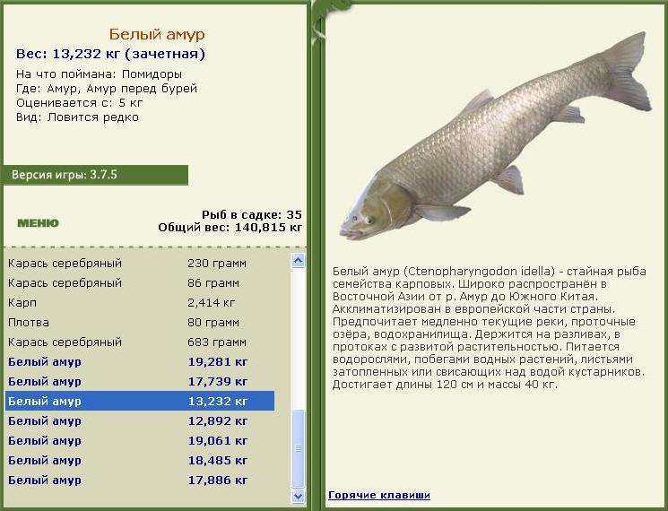Click the fish list scrollbar thumb
The image size is (668, 511).
click(x=299, y=448)
